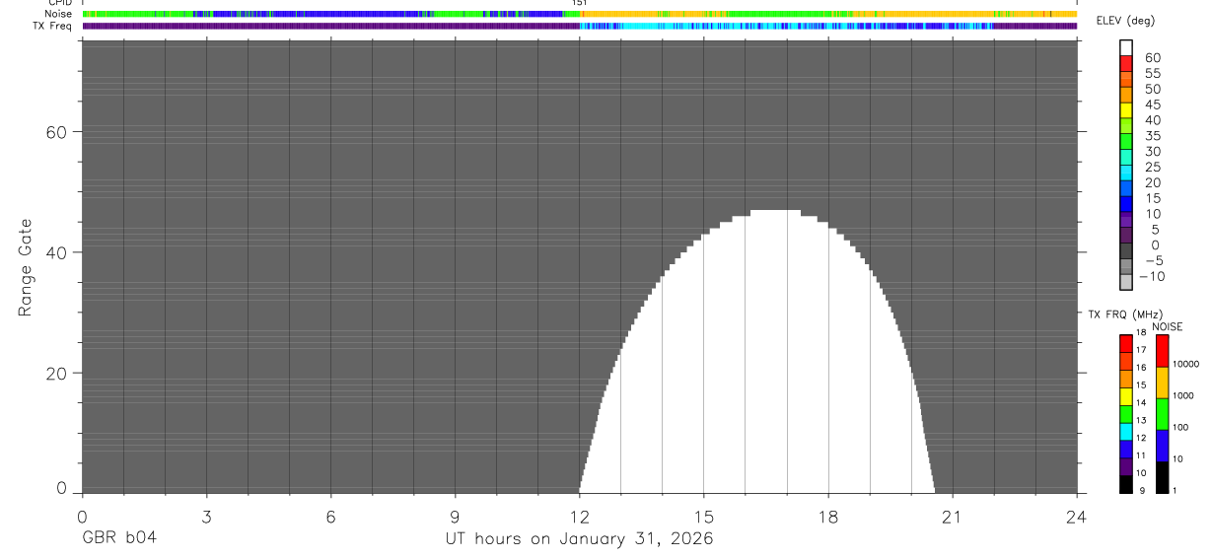Click the x-axis tick label '18'
The height and width of the screenshot is (559, 1211).
coord(828,518)
